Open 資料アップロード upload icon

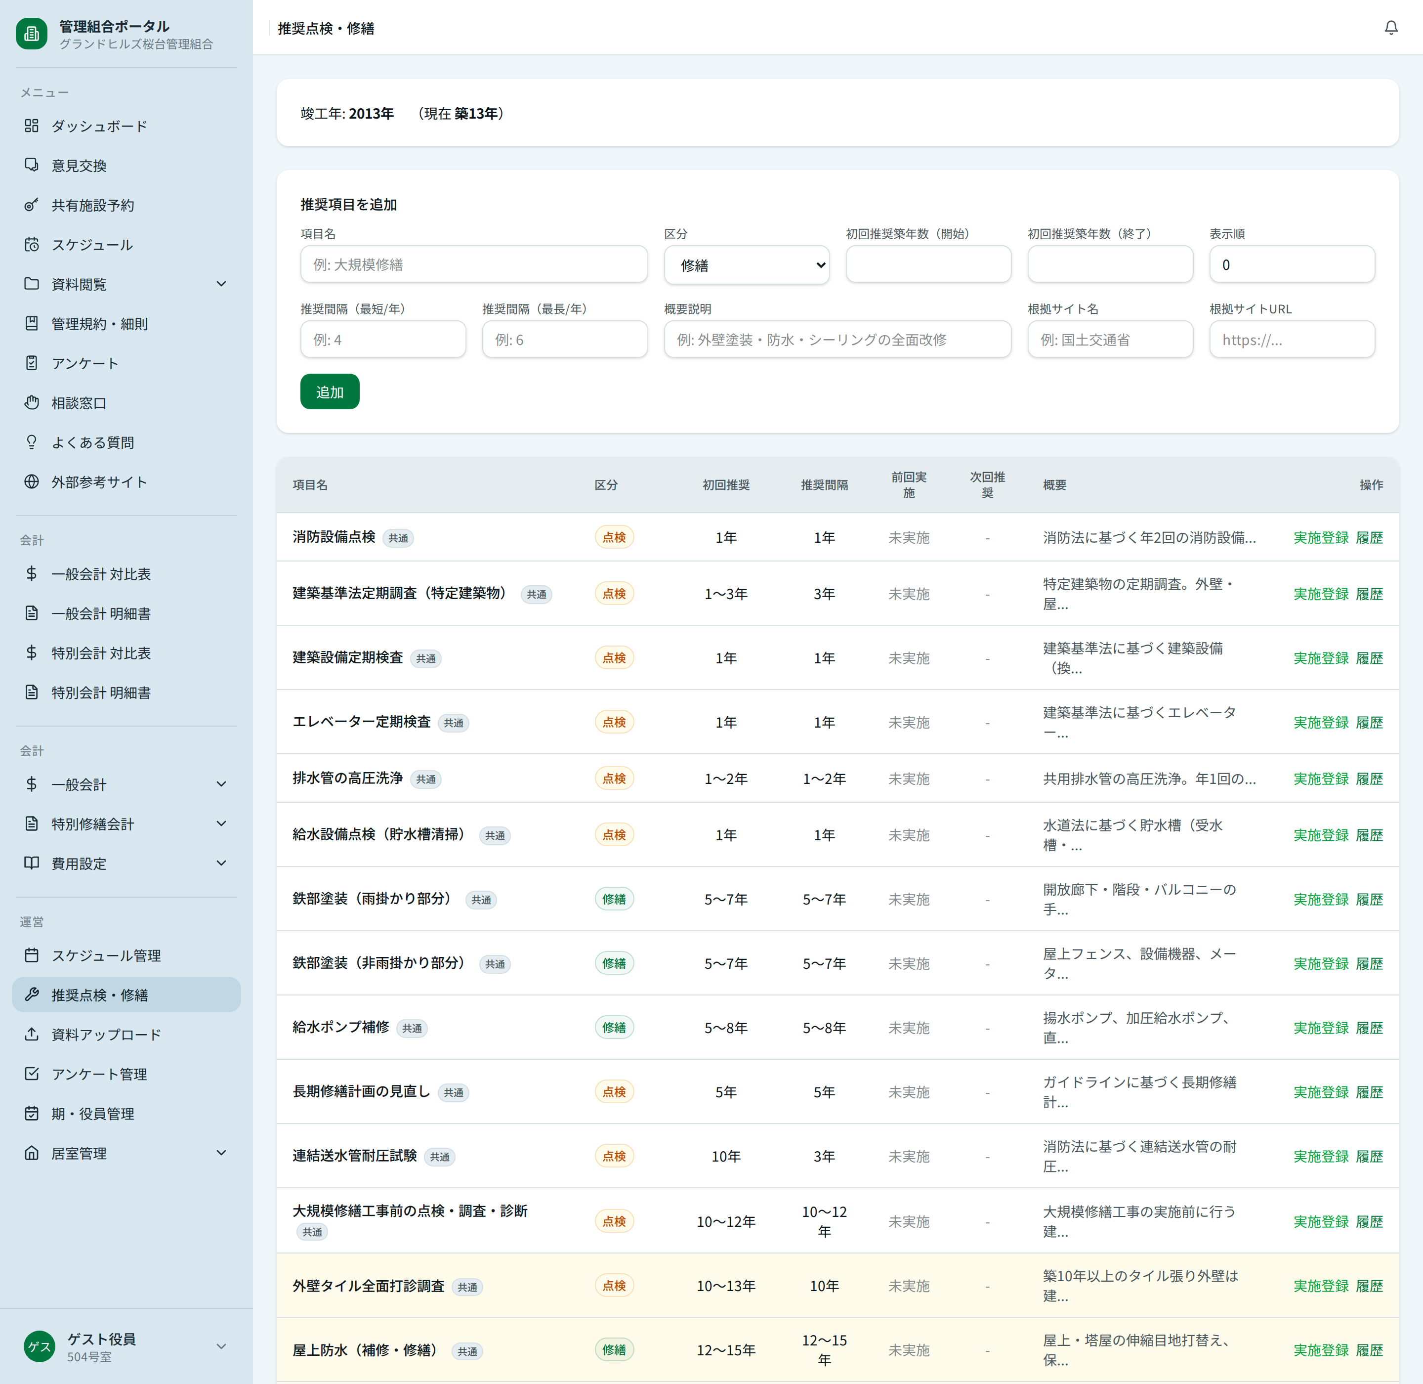[x=31, y=1035]
